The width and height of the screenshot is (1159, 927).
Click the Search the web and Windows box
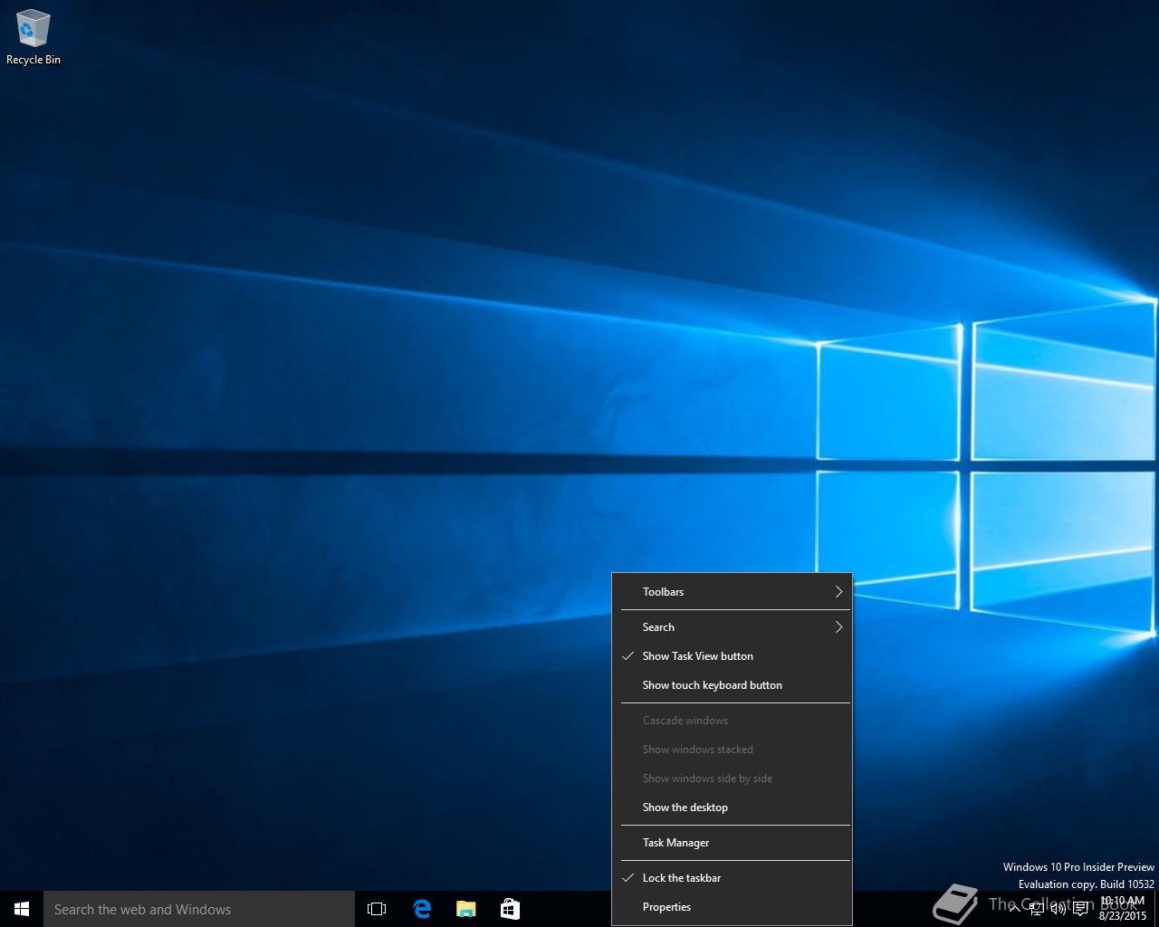pyautogui.click(x=199, y=909)
